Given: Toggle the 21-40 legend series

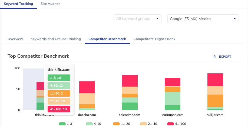Looking at the screenshot, I should point(149,124).
